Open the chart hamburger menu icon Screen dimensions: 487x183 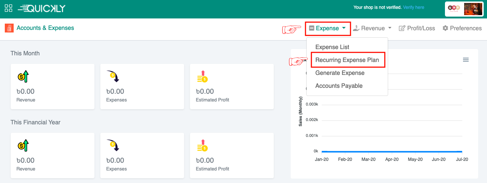(466, 60)
